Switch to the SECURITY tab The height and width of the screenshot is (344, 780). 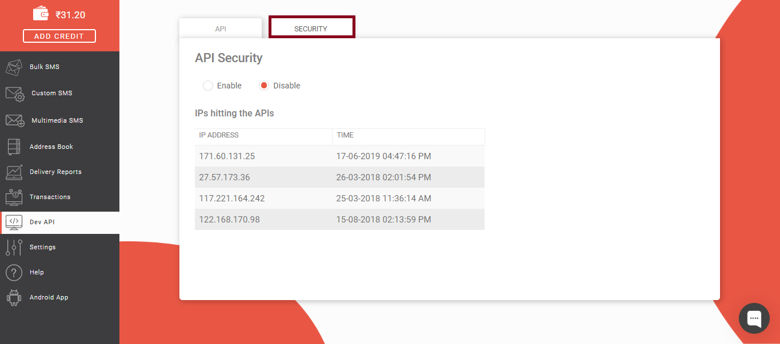point(311,29)
